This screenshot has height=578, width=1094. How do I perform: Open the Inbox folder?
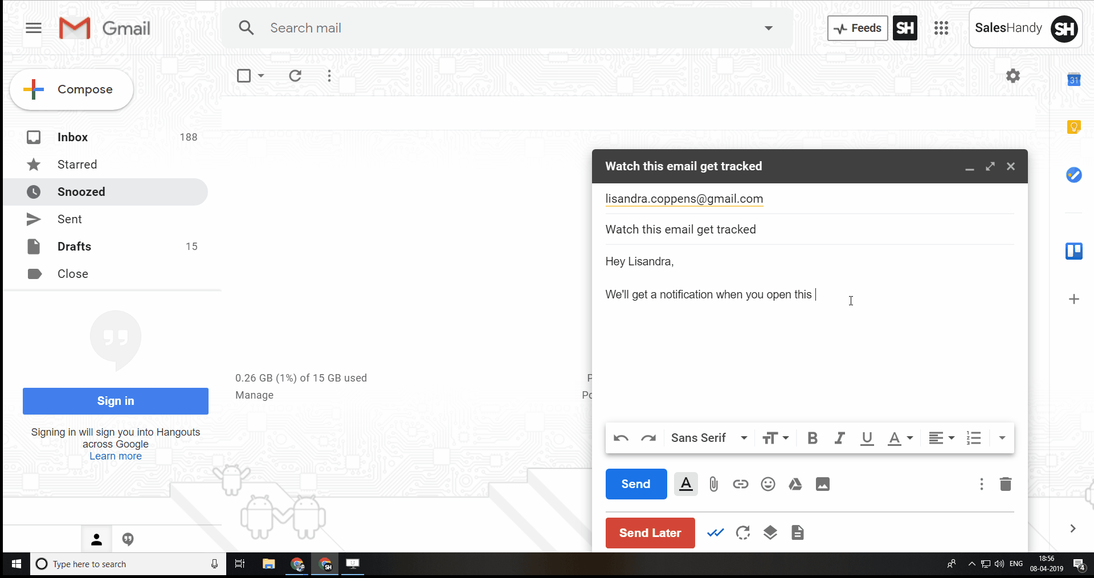tap(72, 137)
